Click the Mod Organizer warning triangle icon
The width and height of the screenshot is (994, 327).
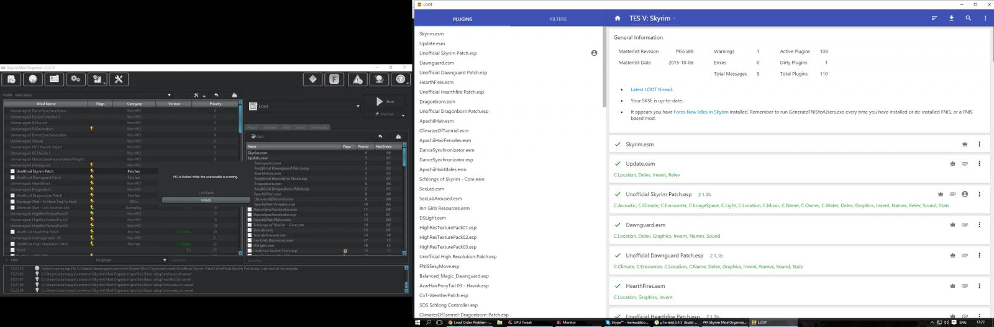[x=357, y=79]
